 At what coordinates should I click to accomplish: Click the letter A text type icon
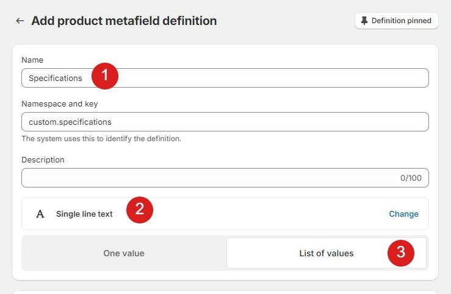(x=40, y=214)
